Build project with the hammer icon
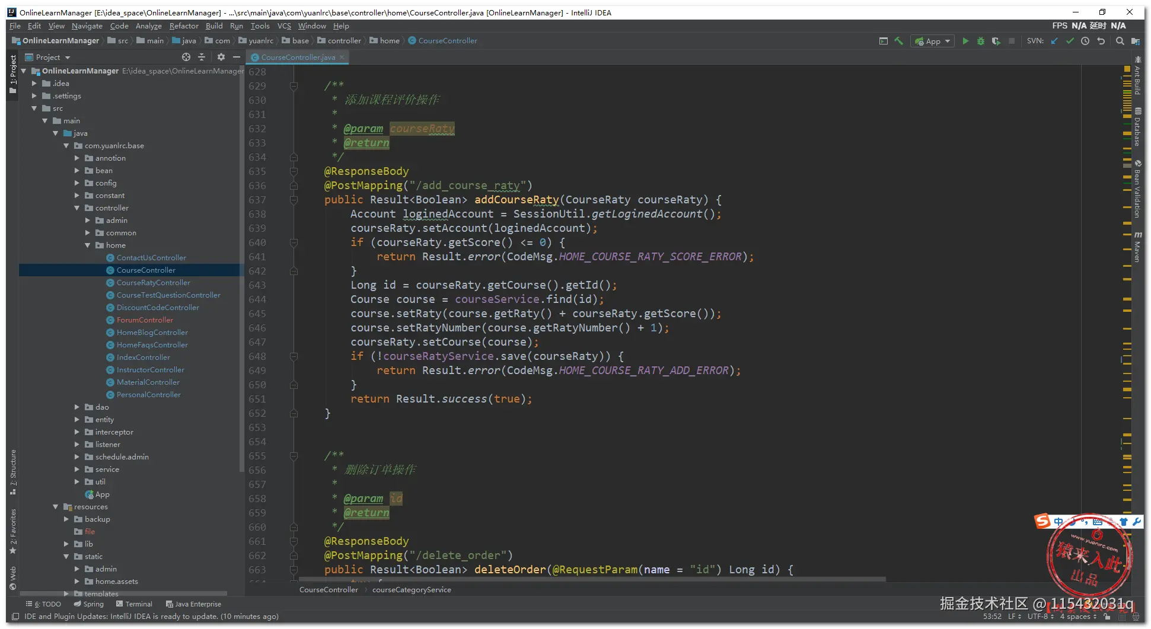This screenshot has width=1151, height=629. click(x=899, y=41)
